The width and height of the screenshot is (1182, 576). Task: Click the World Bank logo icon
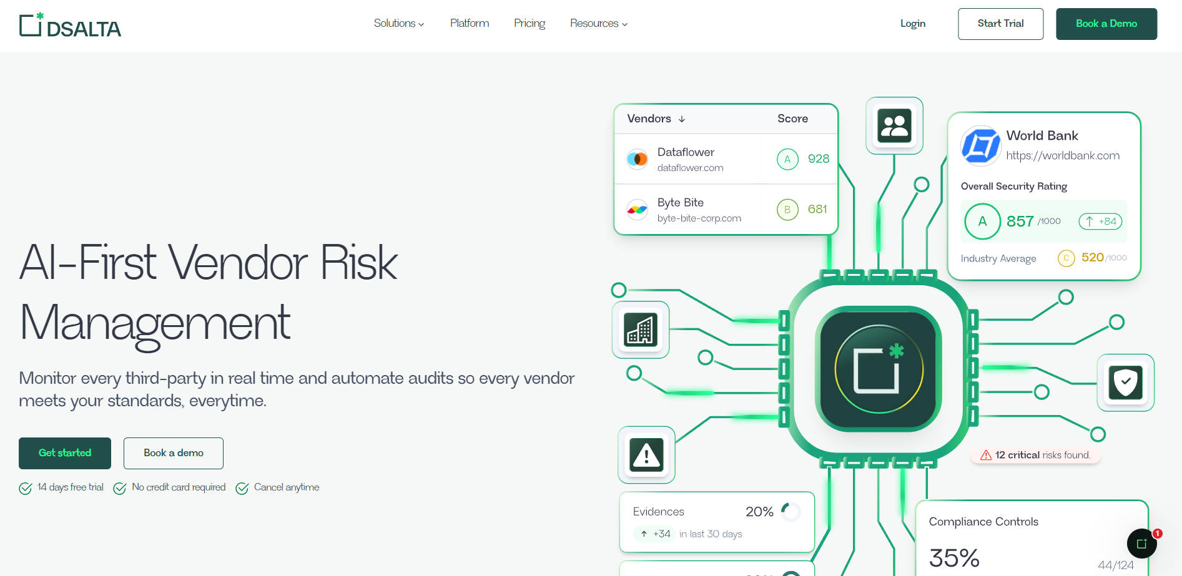(x=980, y=145)
